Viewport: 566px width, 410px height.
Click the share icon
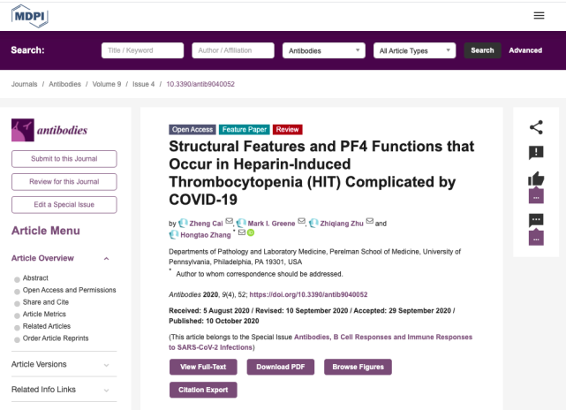(536, 127)
